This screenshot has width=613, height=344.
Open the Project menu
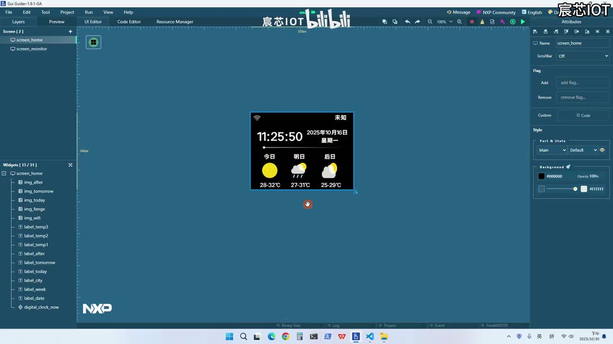tap(67, 12)
